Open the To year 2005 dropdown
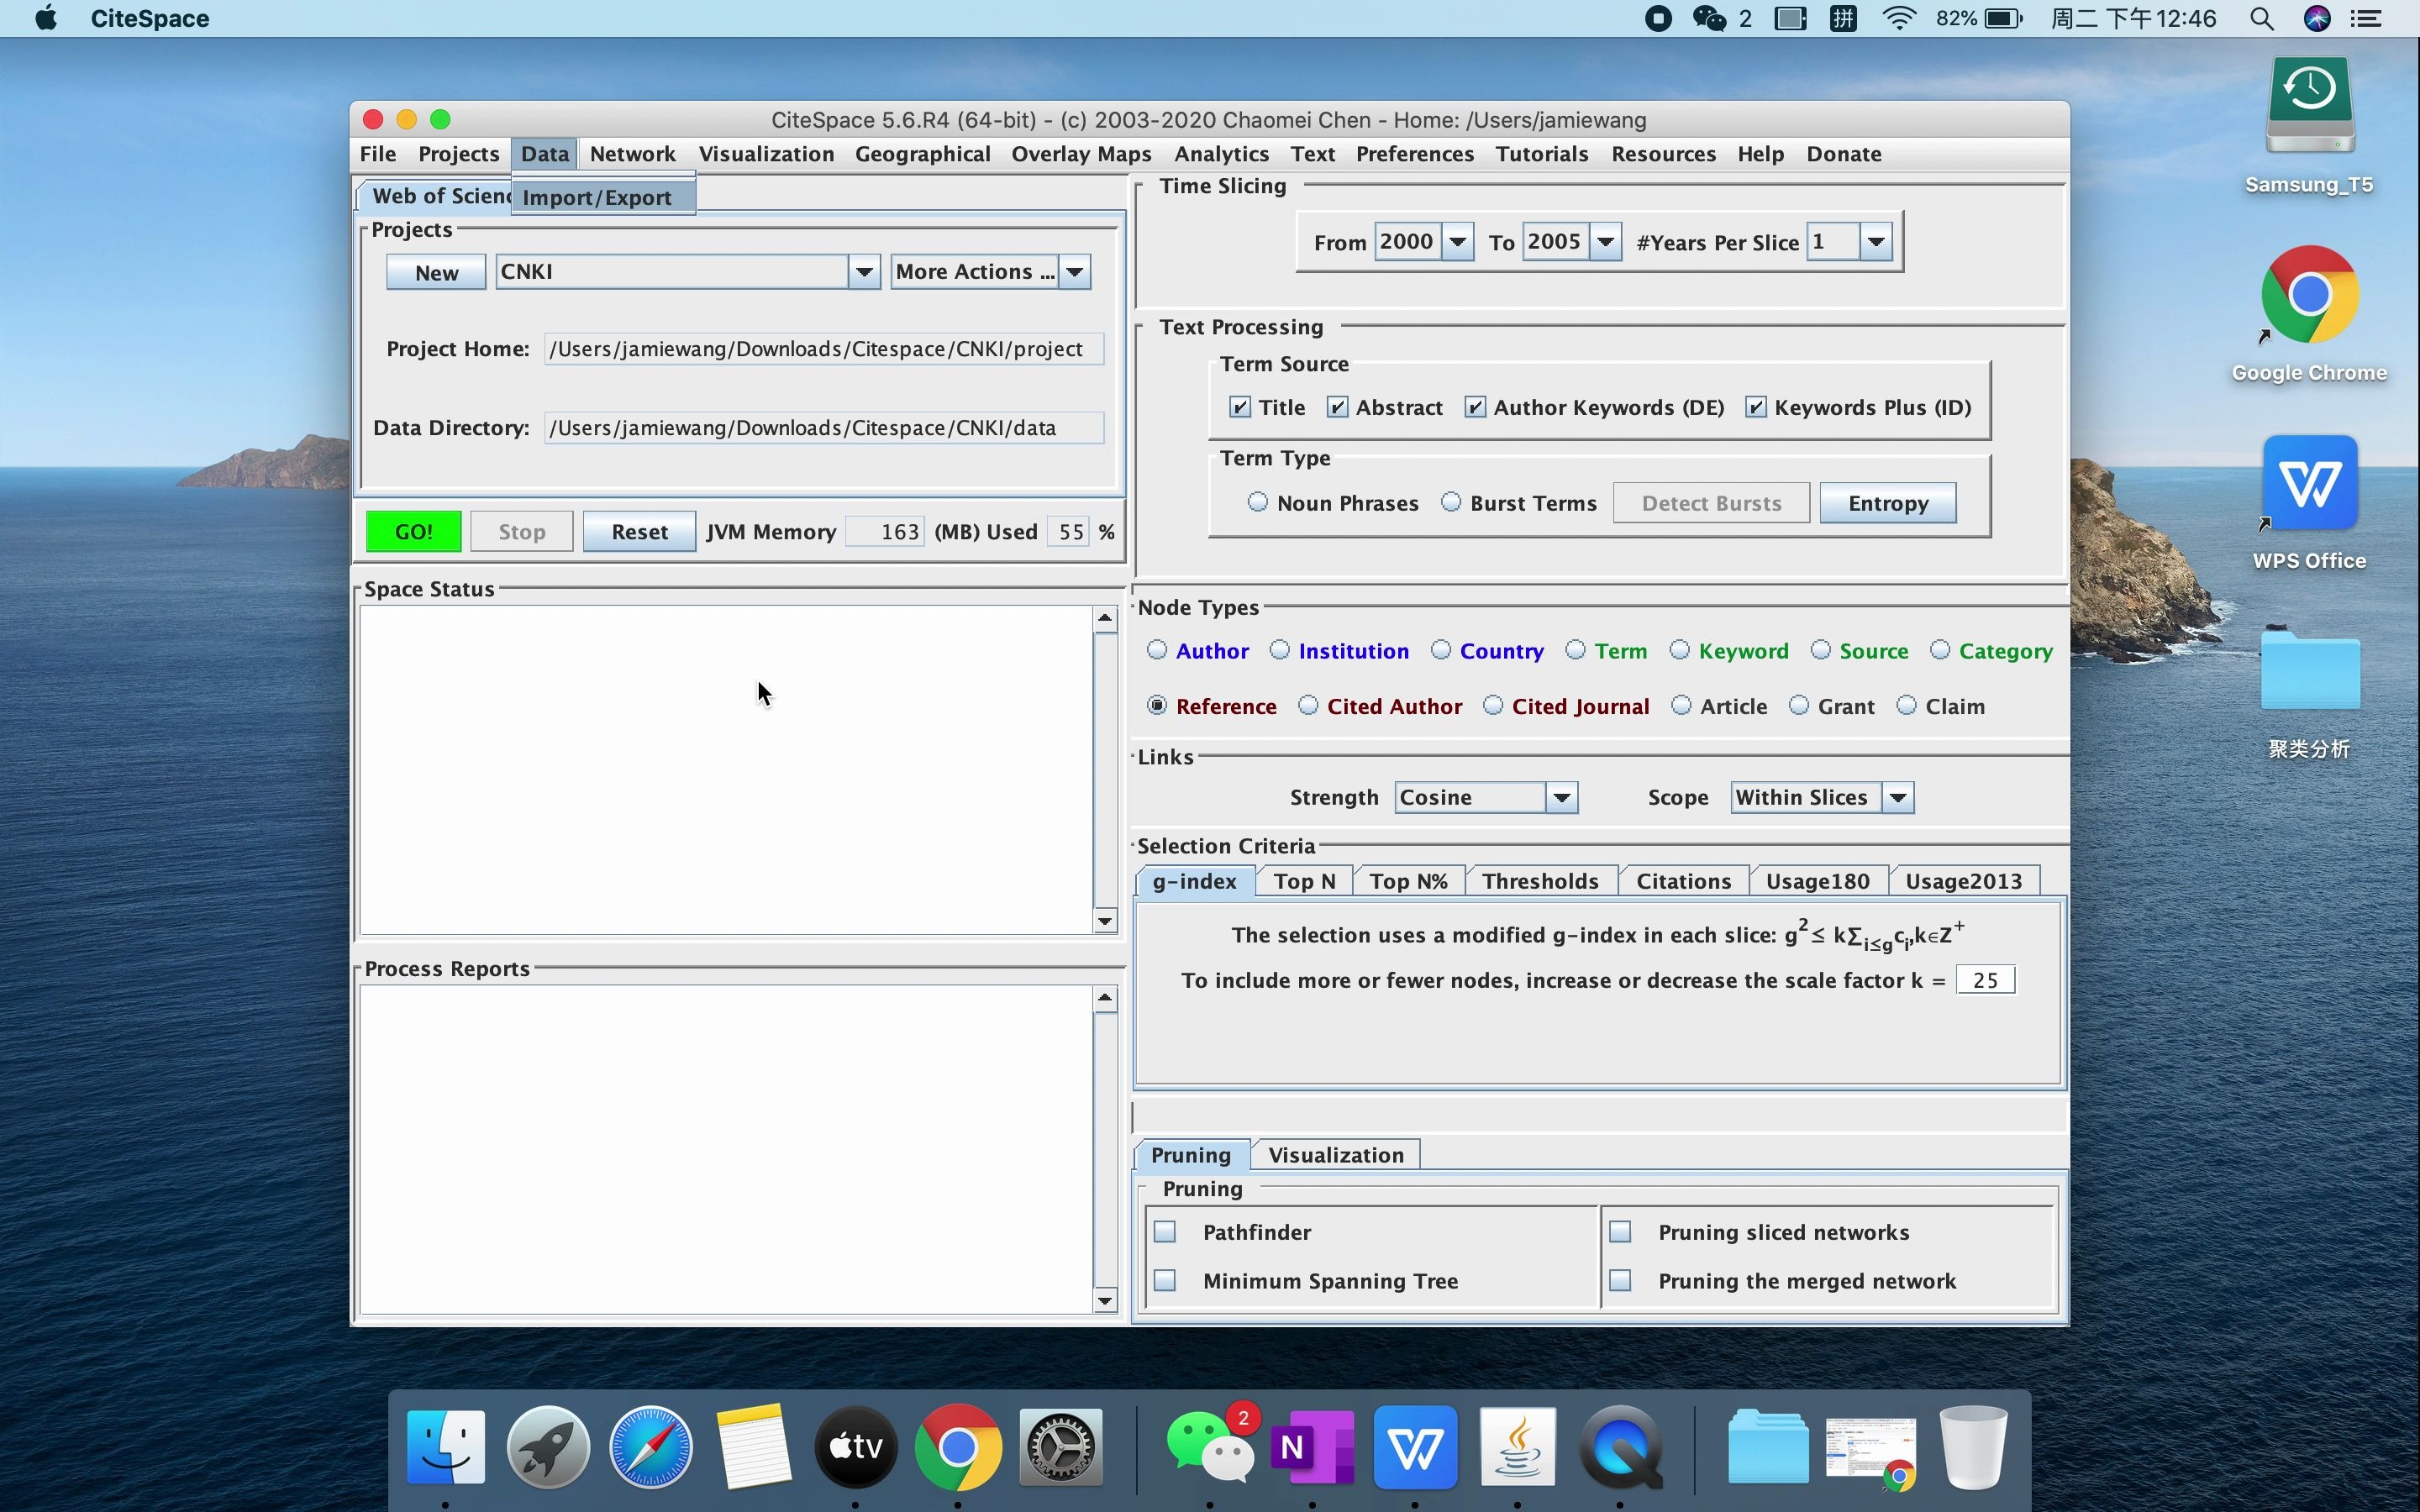This screenshot has width=2420, height=1512. 1606,242
